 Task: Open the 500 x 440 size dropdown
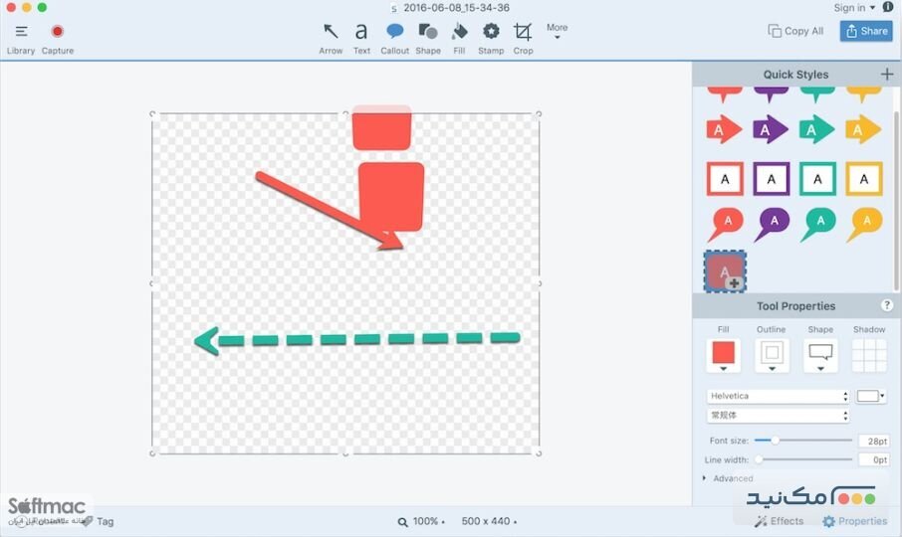pyautogui.click(x=489, y=521)
